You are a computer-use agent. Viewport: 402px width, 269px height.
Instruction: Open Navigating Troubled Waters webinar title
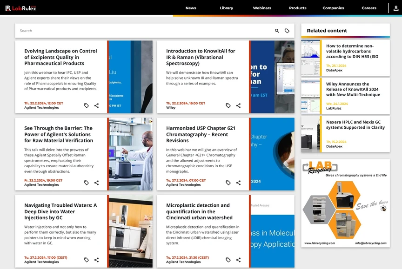point(60,211)
